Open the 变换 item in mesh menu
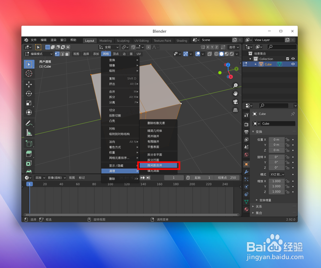The width and height of the screenshot is (321, 268). tap(120, 60)
